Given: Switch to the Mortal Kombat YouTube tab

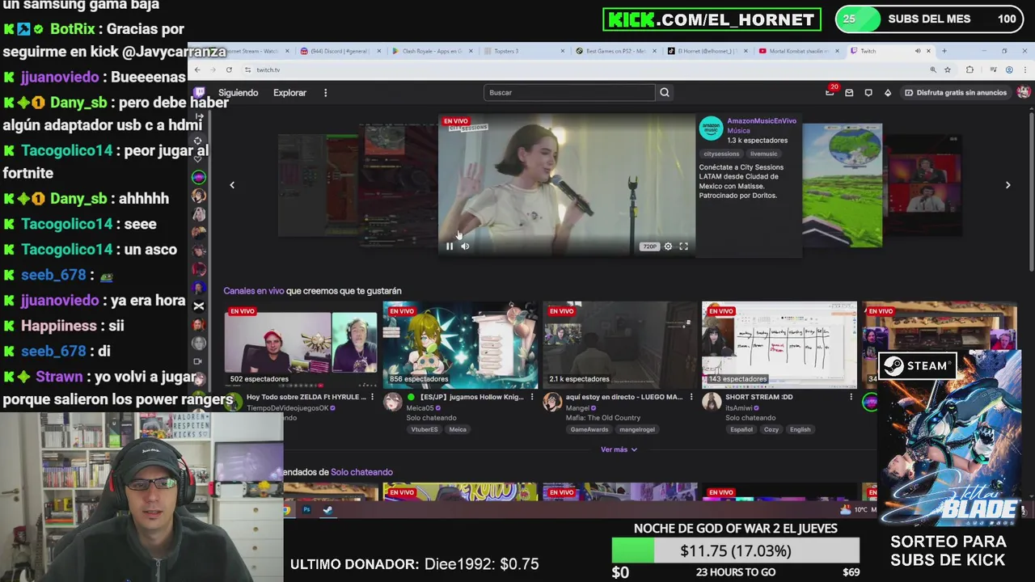Looking at the screenshot, I should point(799,51).
